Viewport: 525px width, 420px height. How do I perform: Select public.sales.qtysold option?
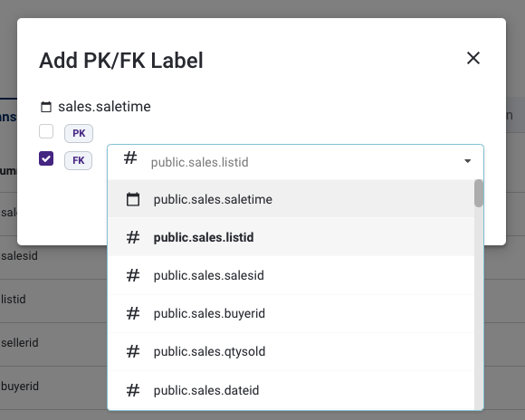(x=291, y=351)
